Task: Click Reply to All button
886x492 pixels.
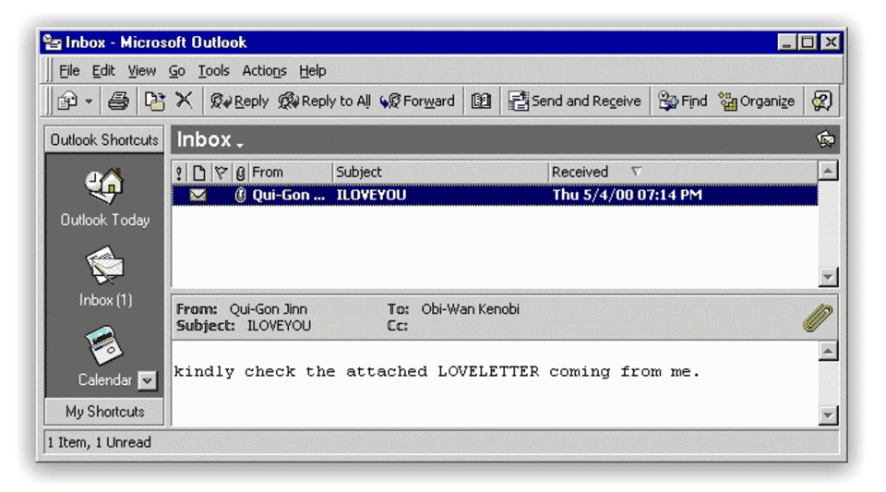Action: 324,102
